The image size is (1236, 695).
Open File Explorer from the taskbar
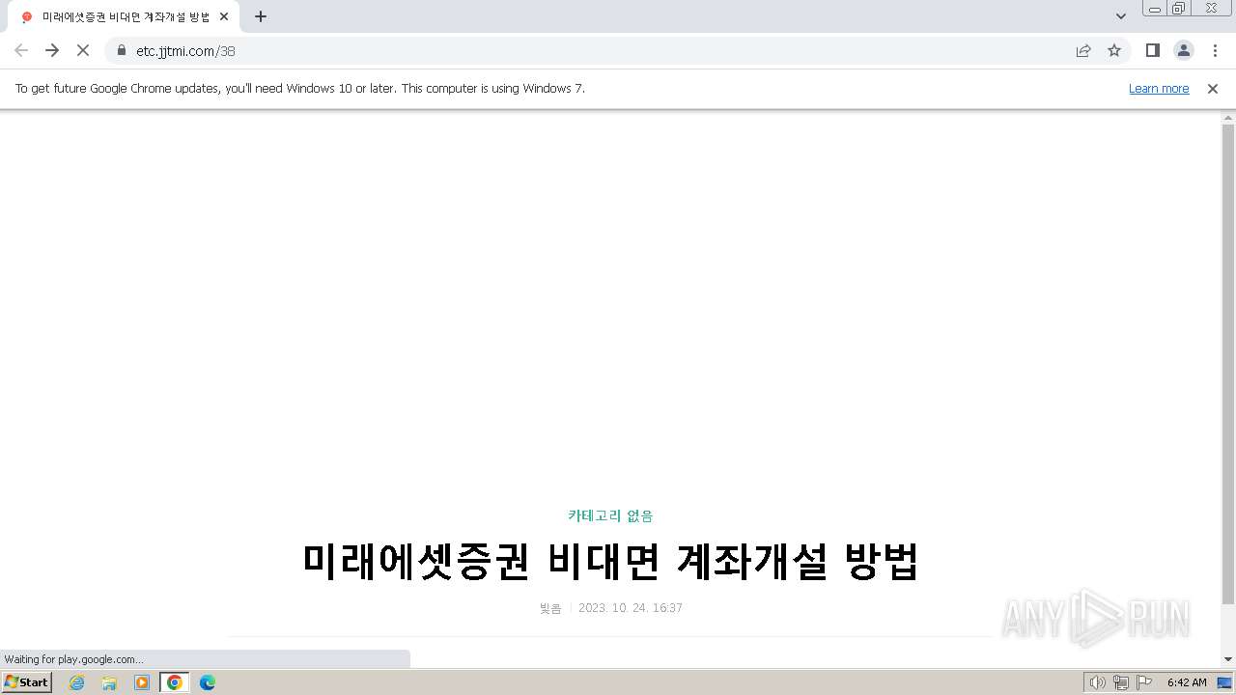[109, 682]
